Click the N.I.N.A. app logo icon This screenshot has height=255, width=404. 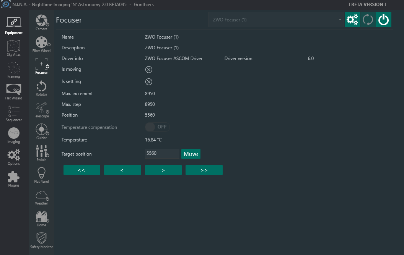pyautogui.click(x=6, y=4)
